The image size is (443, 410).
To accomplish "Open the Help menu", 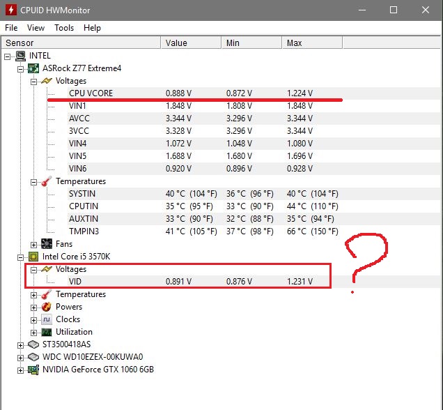I will tap(92, 28).
